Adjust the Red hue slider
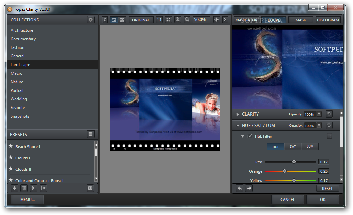Image resolution: width=353 pixels, height=215 pixels. (294, 162)
